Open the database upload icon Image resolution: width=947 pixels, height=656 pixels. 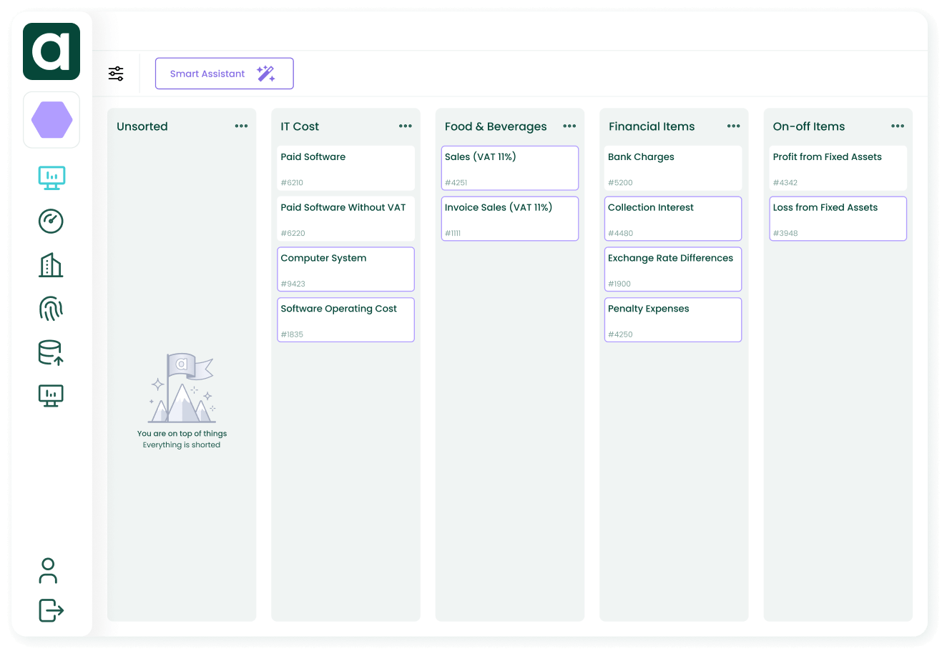click(x=51, y=352)
